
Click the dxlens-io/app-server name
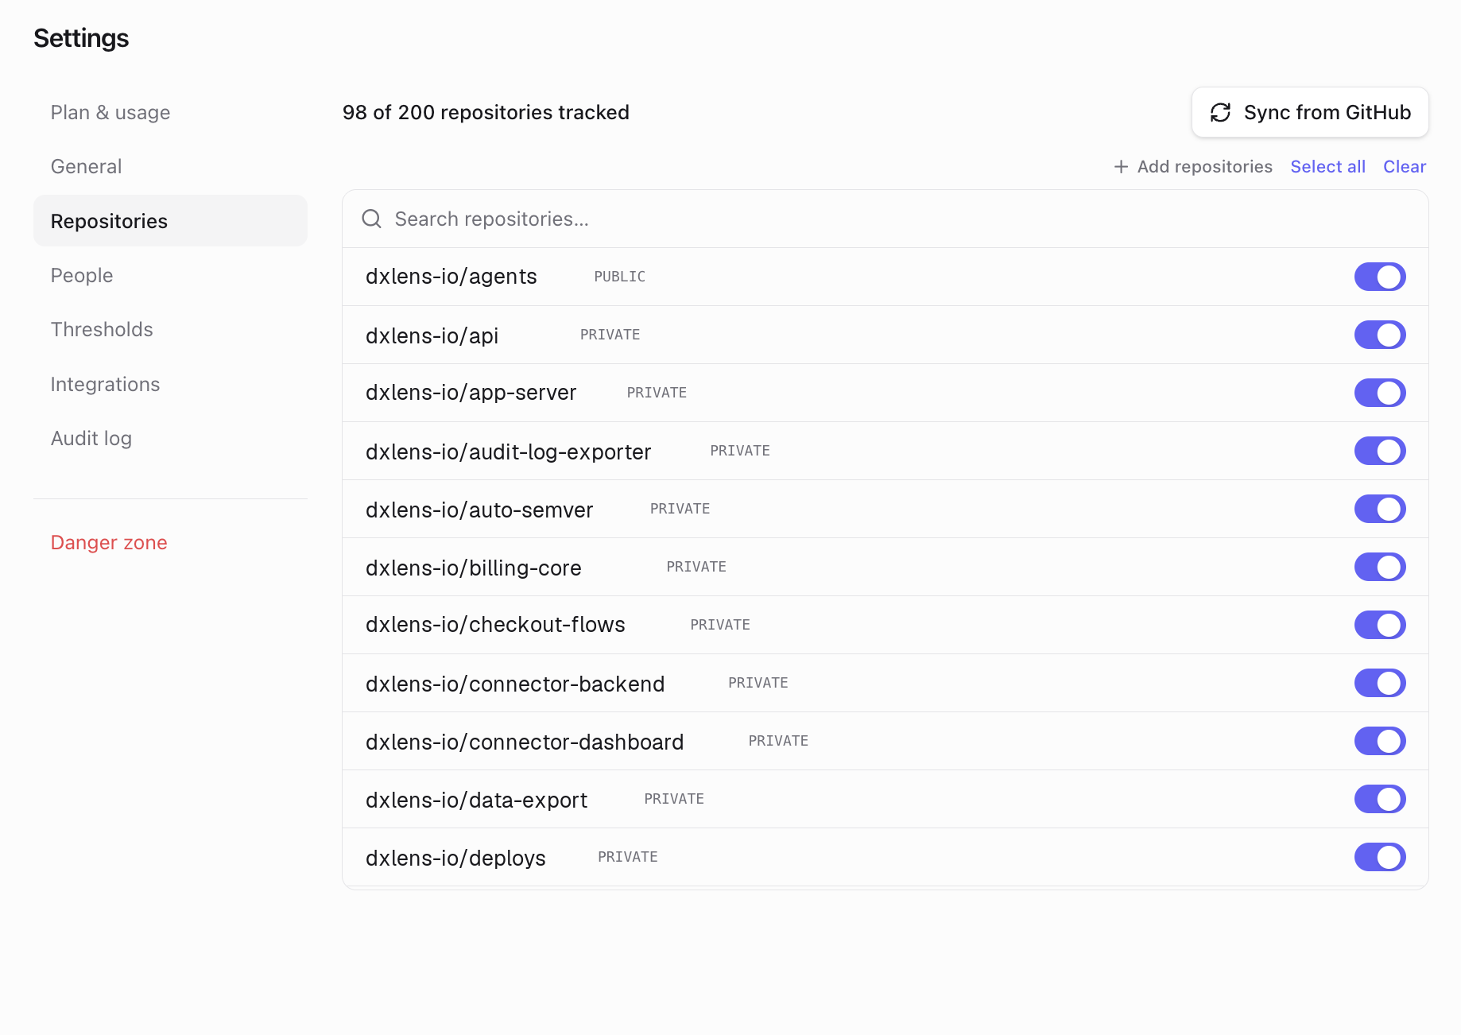coord(471,393)
